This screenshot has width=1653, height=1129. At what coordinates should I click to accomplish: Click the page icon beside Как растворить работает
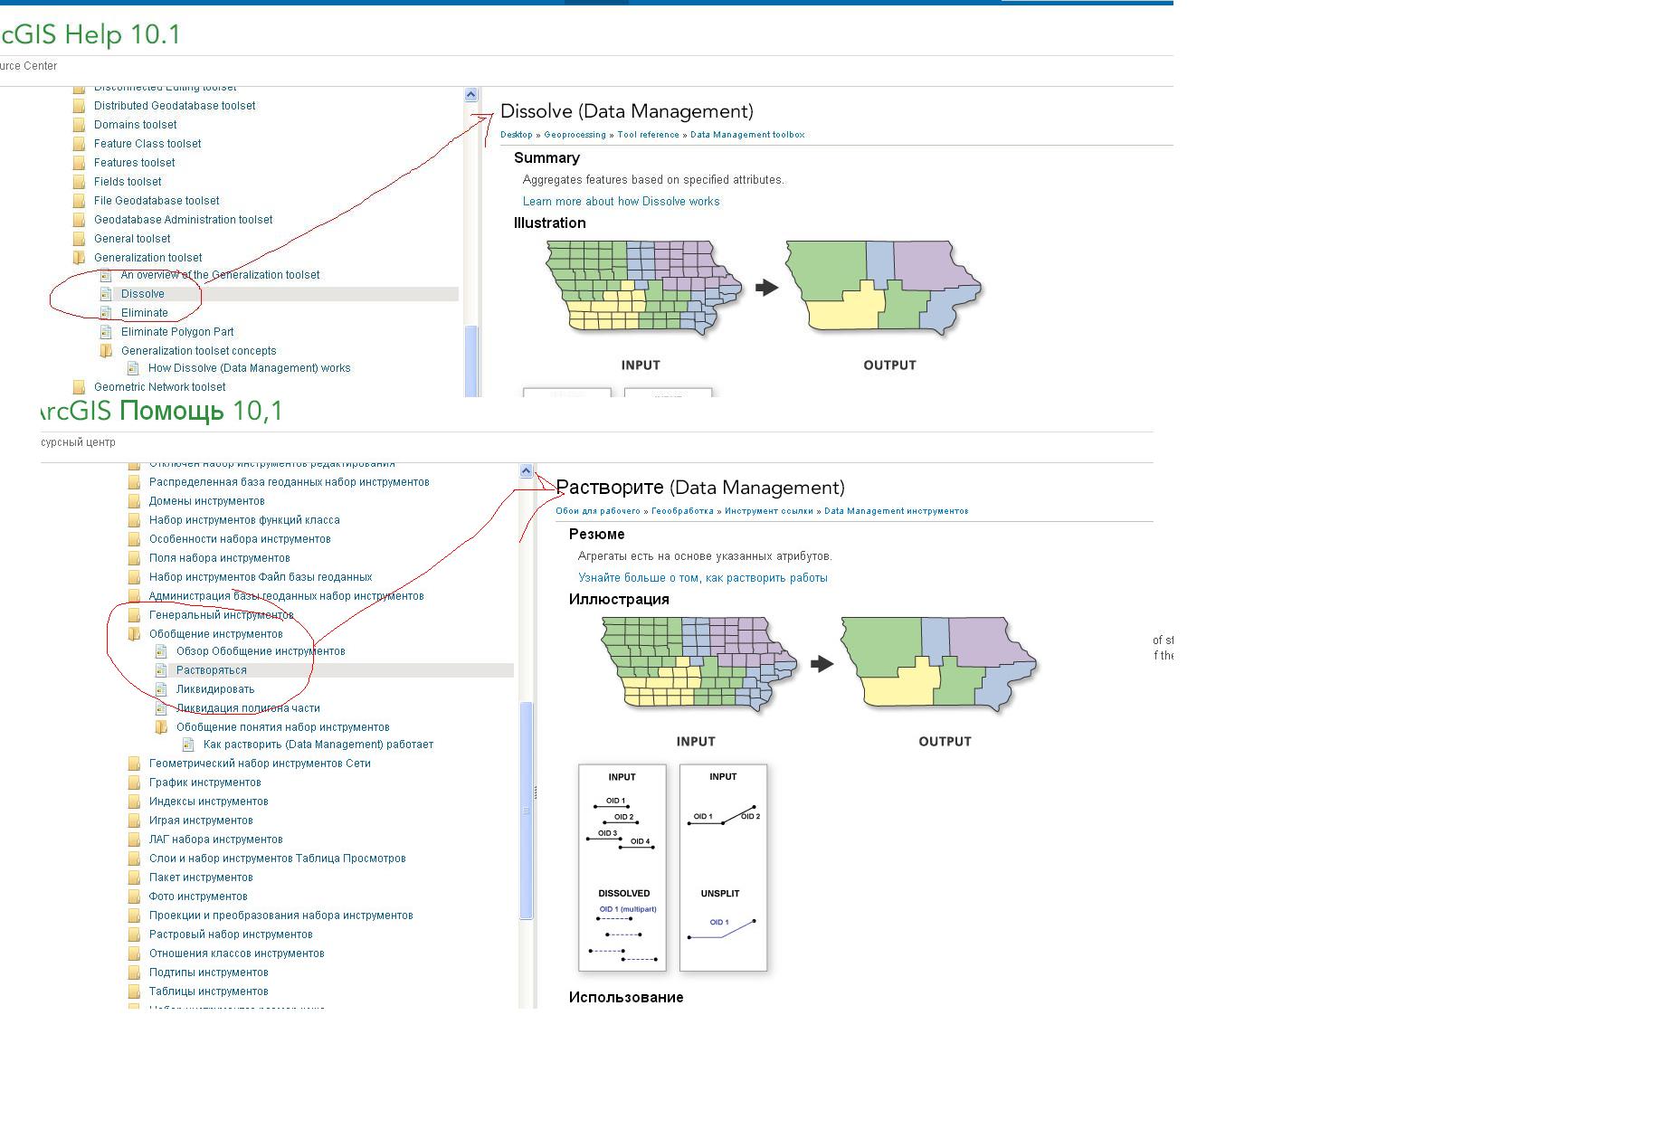[188, 745]
